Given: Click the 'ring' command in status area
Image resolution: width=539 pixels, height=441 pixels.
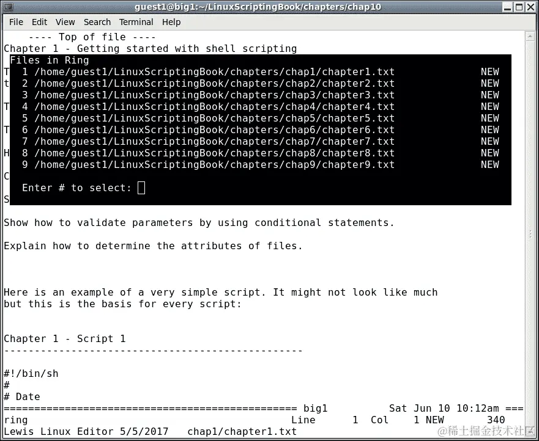Looking at the screenshot, I should (x=16, y=420).
